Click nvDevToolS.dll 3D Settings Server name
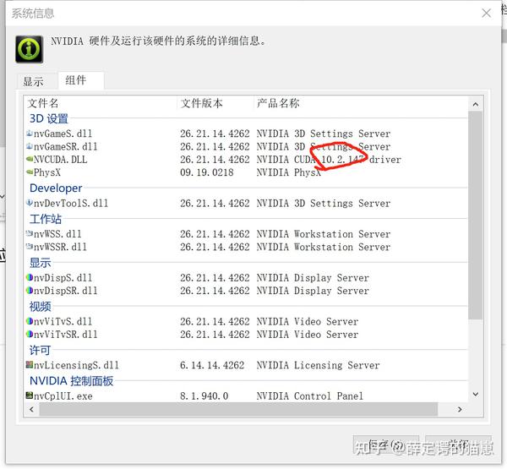This screenshot has width=507, height=469. 324,203
